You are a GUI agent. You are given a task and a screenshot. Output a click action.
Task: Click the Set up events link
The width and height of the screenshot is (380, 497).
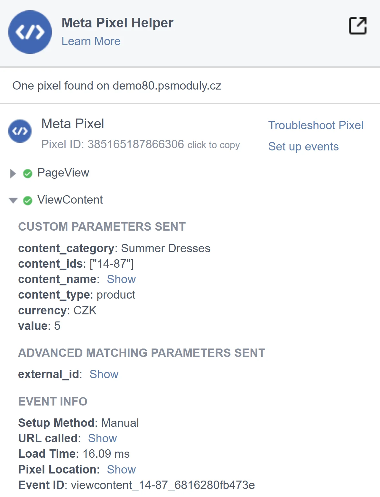(x=303, y=147)
